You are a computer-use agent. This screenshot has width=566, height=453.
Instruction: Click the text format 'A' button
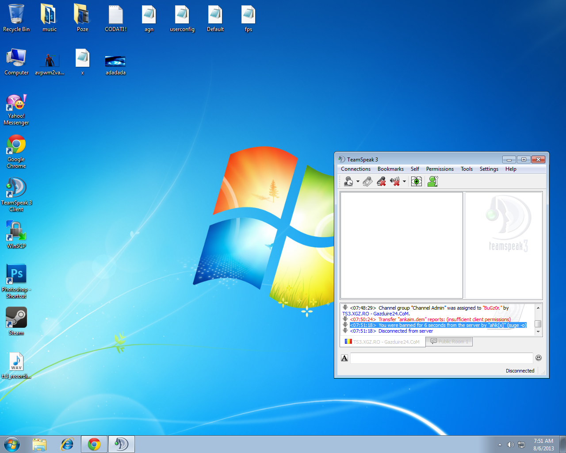click(x=344, y=358)
